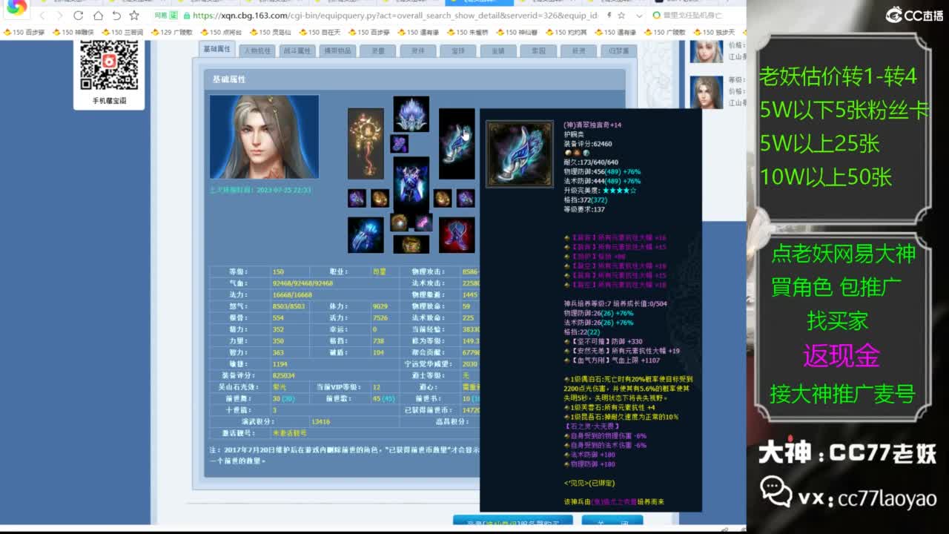
Task: Switch to the 战斗属性 tab
Action: coord(297,50)
